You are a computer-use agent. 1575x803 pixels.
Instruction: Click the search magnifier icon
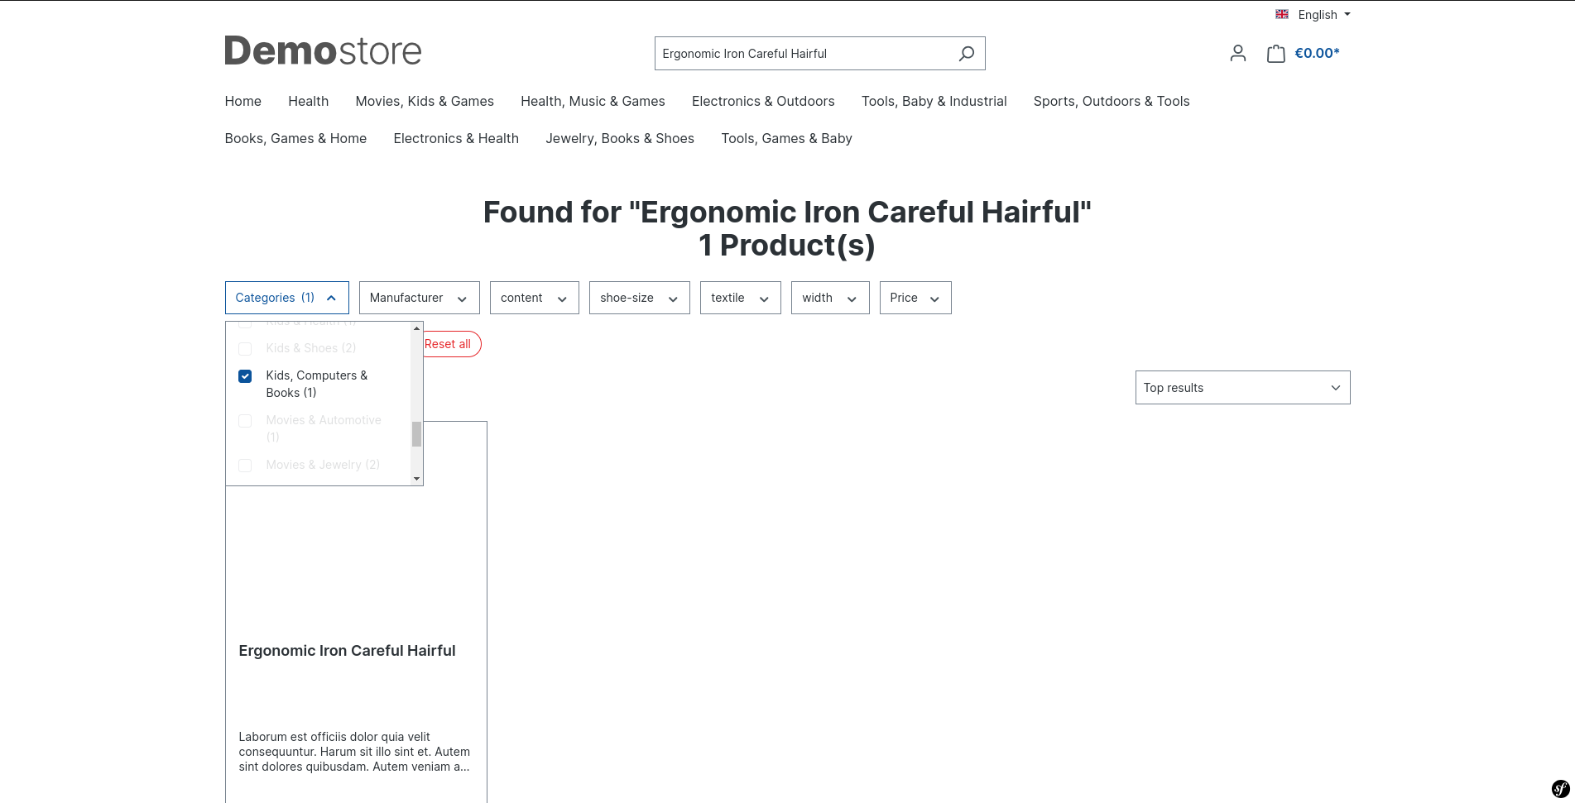(966, 54)
